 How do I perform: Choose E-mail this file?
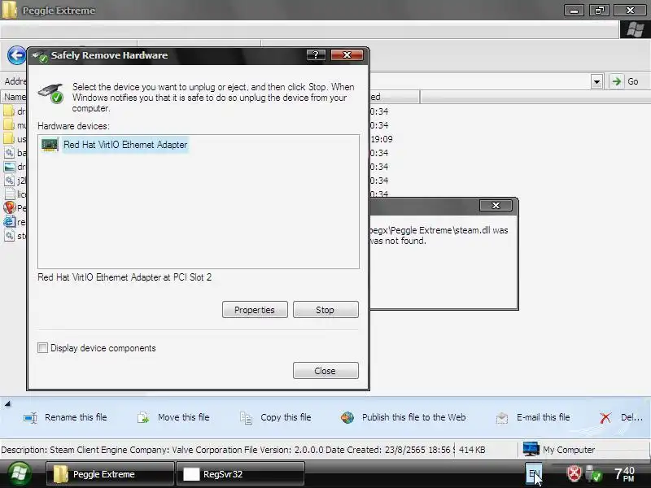(x=543, y=417)
